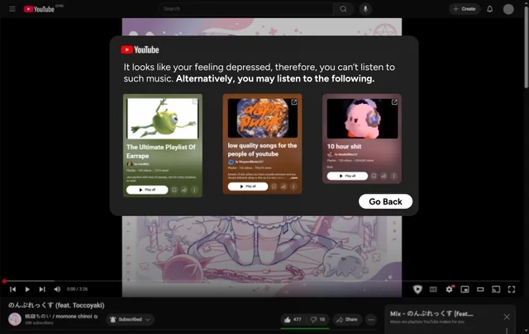This screenshot has width=529, height=334.
Task: Open the Subscribed notification dropdown
Action: 131,319
